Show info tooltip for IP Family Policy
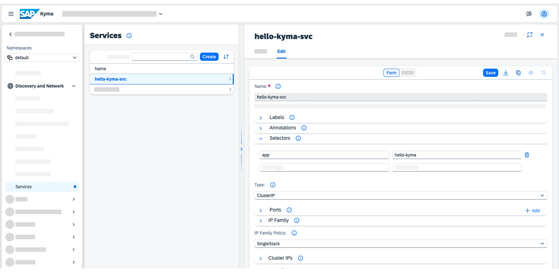559x272 pixels. click(294, 233)
